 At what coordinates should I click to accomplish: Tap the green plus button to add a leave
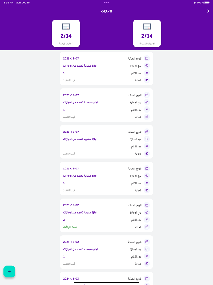[x=9, y=271]
